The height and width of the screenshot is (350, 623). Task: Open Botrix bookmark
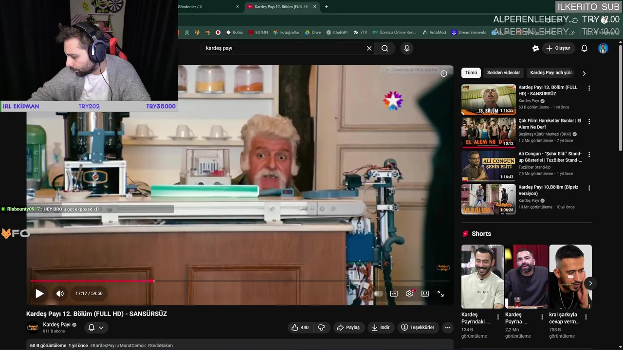pyautogui.click(x=235, y=33)
